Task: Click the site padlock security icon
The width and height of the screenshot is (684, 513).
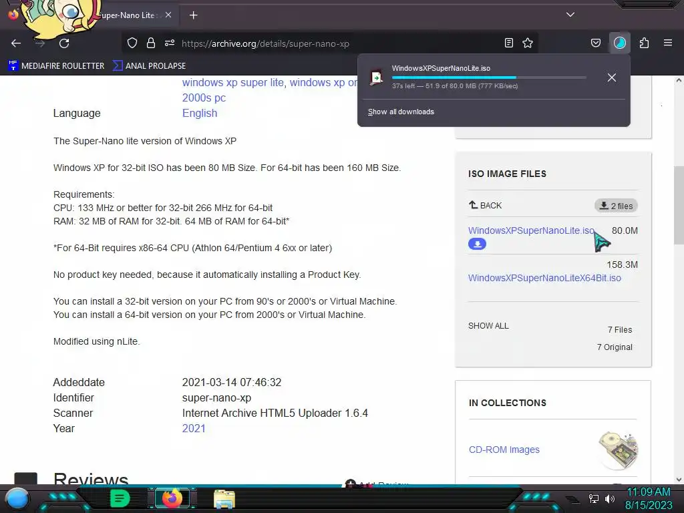Action: (x=151, y=43)
